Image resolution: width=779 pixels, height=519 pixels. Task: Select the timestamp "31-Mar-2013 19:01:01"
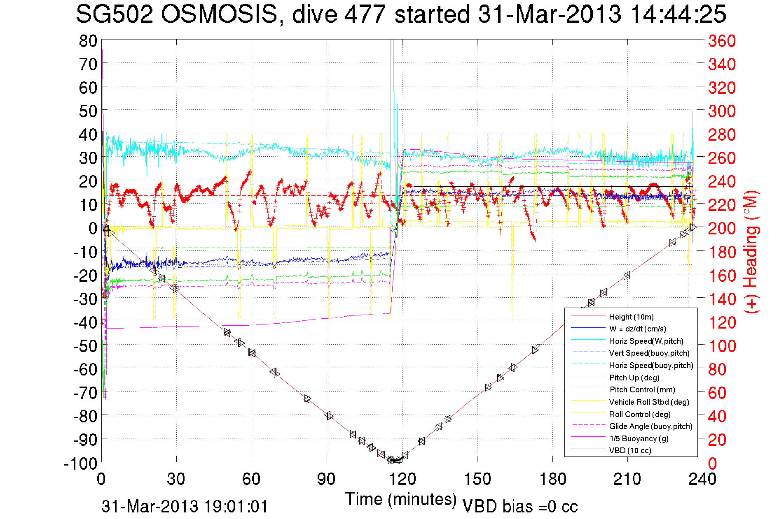[x=185, y=507]
